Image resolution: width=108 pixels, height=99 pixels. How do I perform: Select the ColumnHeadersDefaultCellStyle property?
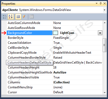click(x=30, y=63)
